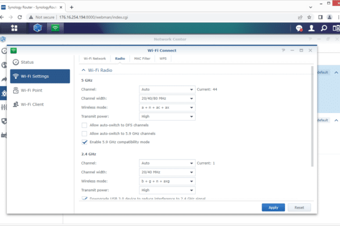Reload the browser page
The image size is (340, 226).
tap(20, 17)
